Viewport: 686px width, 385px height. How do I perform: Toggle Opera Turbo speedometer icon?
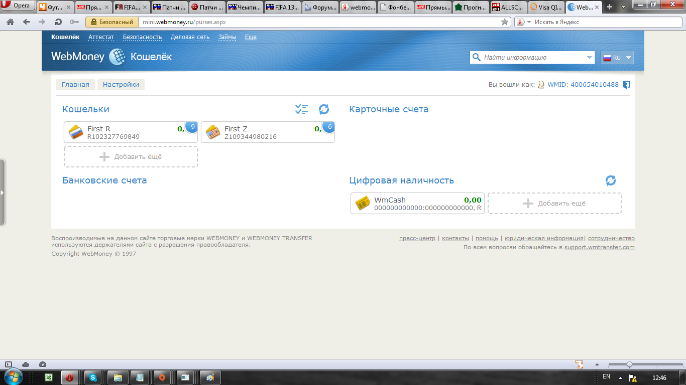(43, 364)
